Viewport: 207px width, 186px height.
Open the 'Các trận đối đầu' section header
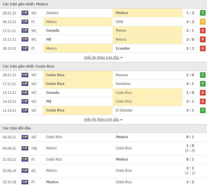(17, 128)
